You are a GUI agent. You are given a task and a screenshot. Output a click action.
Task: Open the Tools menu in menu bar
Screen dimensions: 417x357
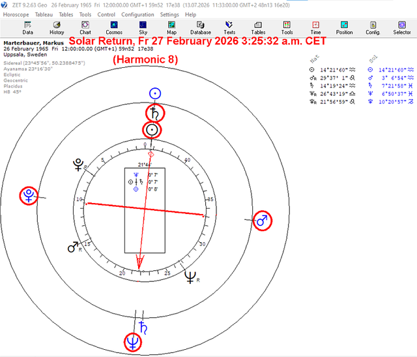tap(85, 14)
